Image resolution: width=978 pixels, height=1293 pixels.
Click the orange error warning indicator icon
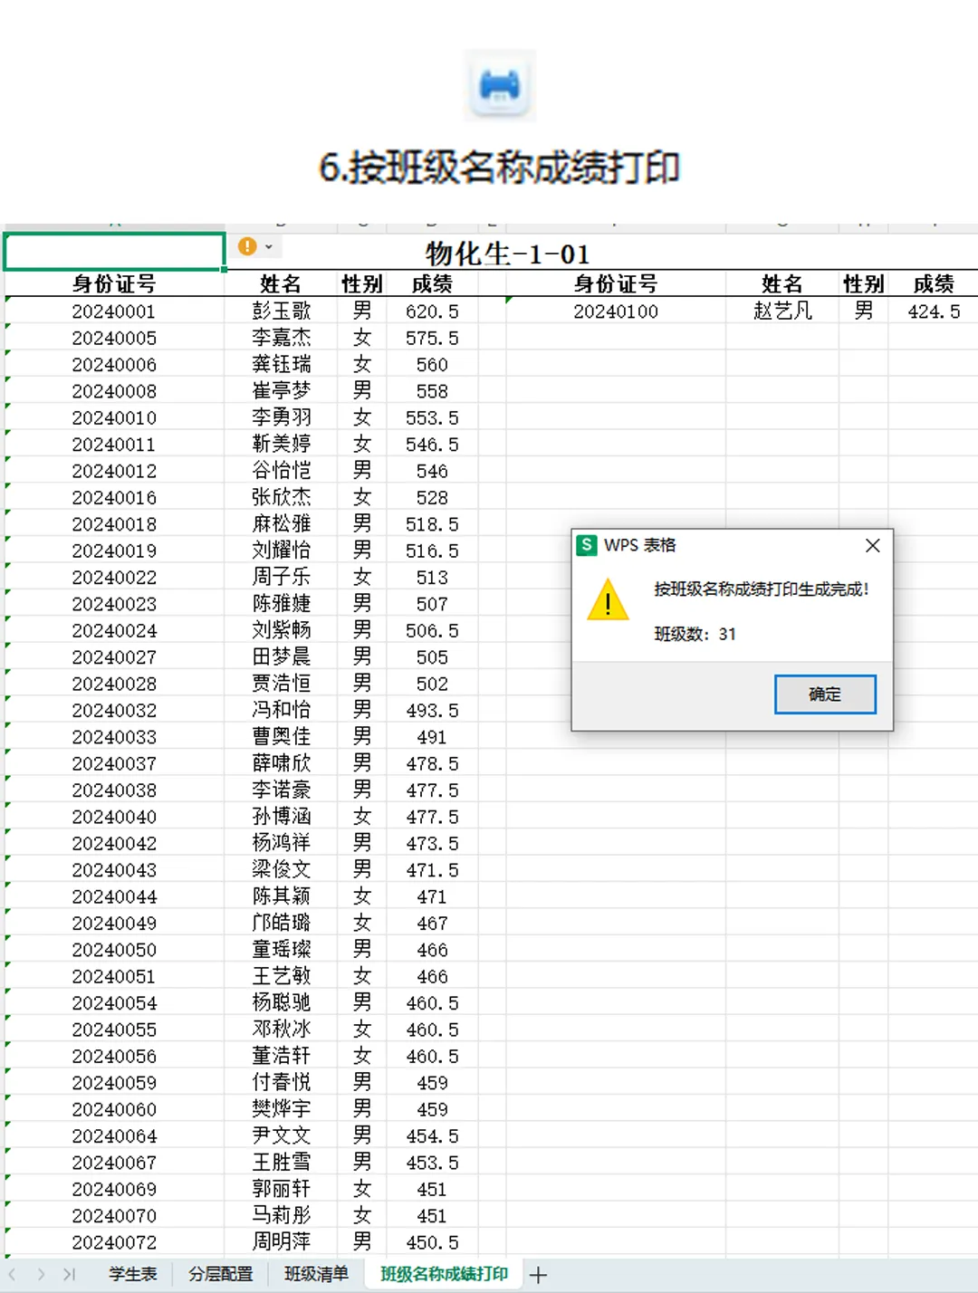246,246
